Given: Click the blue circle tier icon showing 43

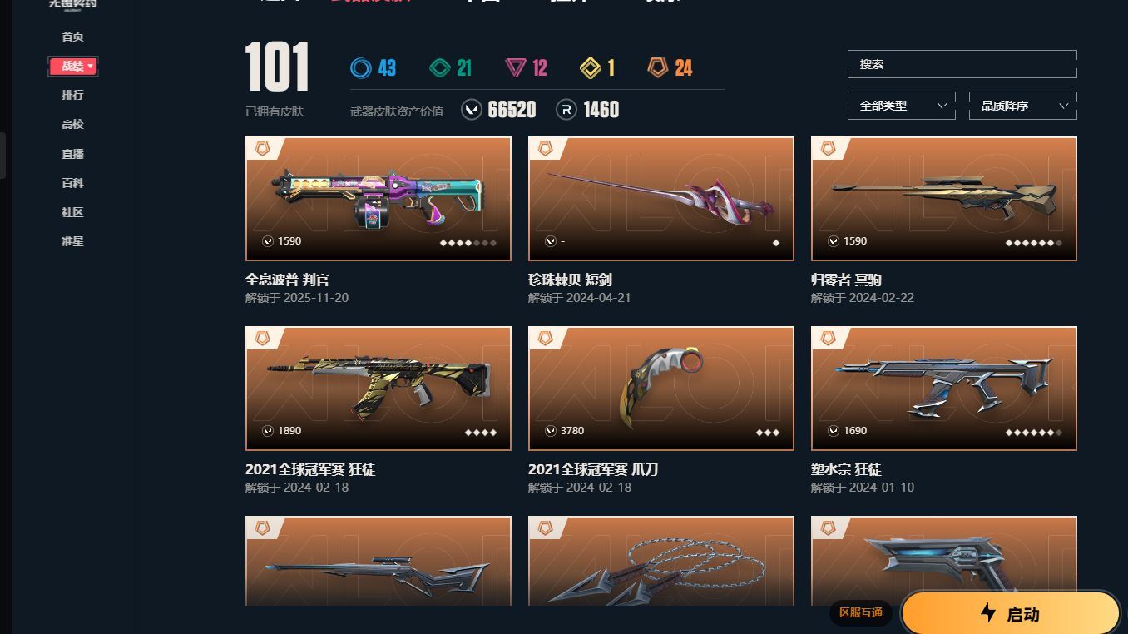Looking at the screenshot, I should tap(361, 68).
